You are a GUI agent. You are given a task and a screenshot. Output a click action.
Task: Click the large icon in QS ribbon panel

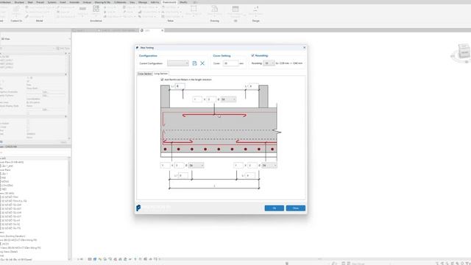[x=235, y=10]
